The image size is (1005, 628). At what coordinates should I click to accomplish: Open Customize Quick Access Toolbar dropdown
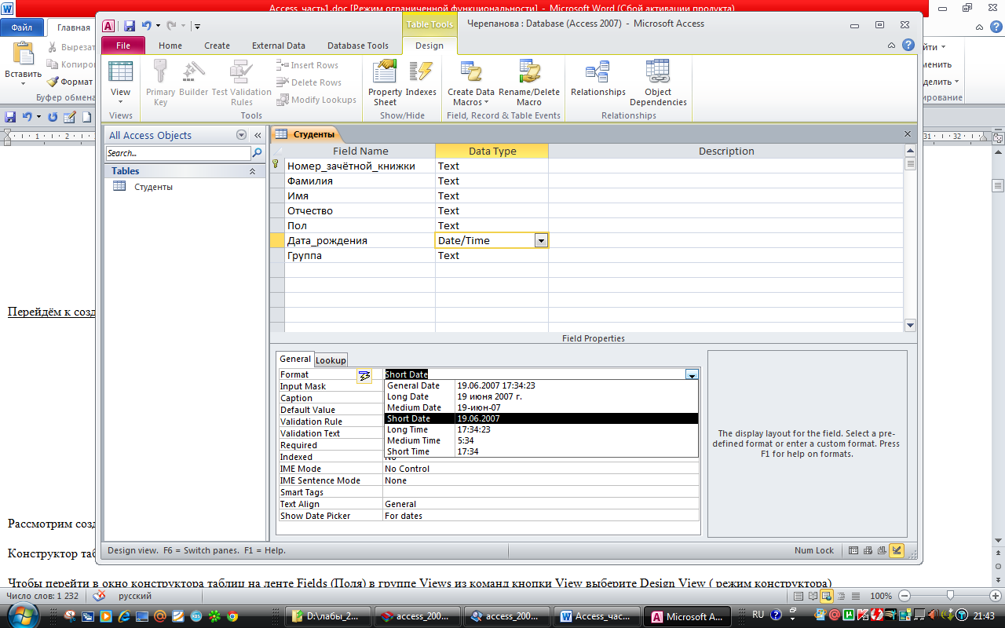coord(197,26)
